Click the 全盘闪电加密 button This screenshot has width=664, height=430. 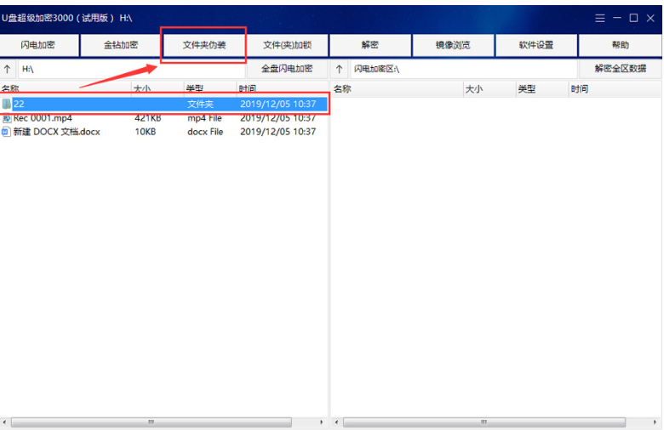click(286, 69)
